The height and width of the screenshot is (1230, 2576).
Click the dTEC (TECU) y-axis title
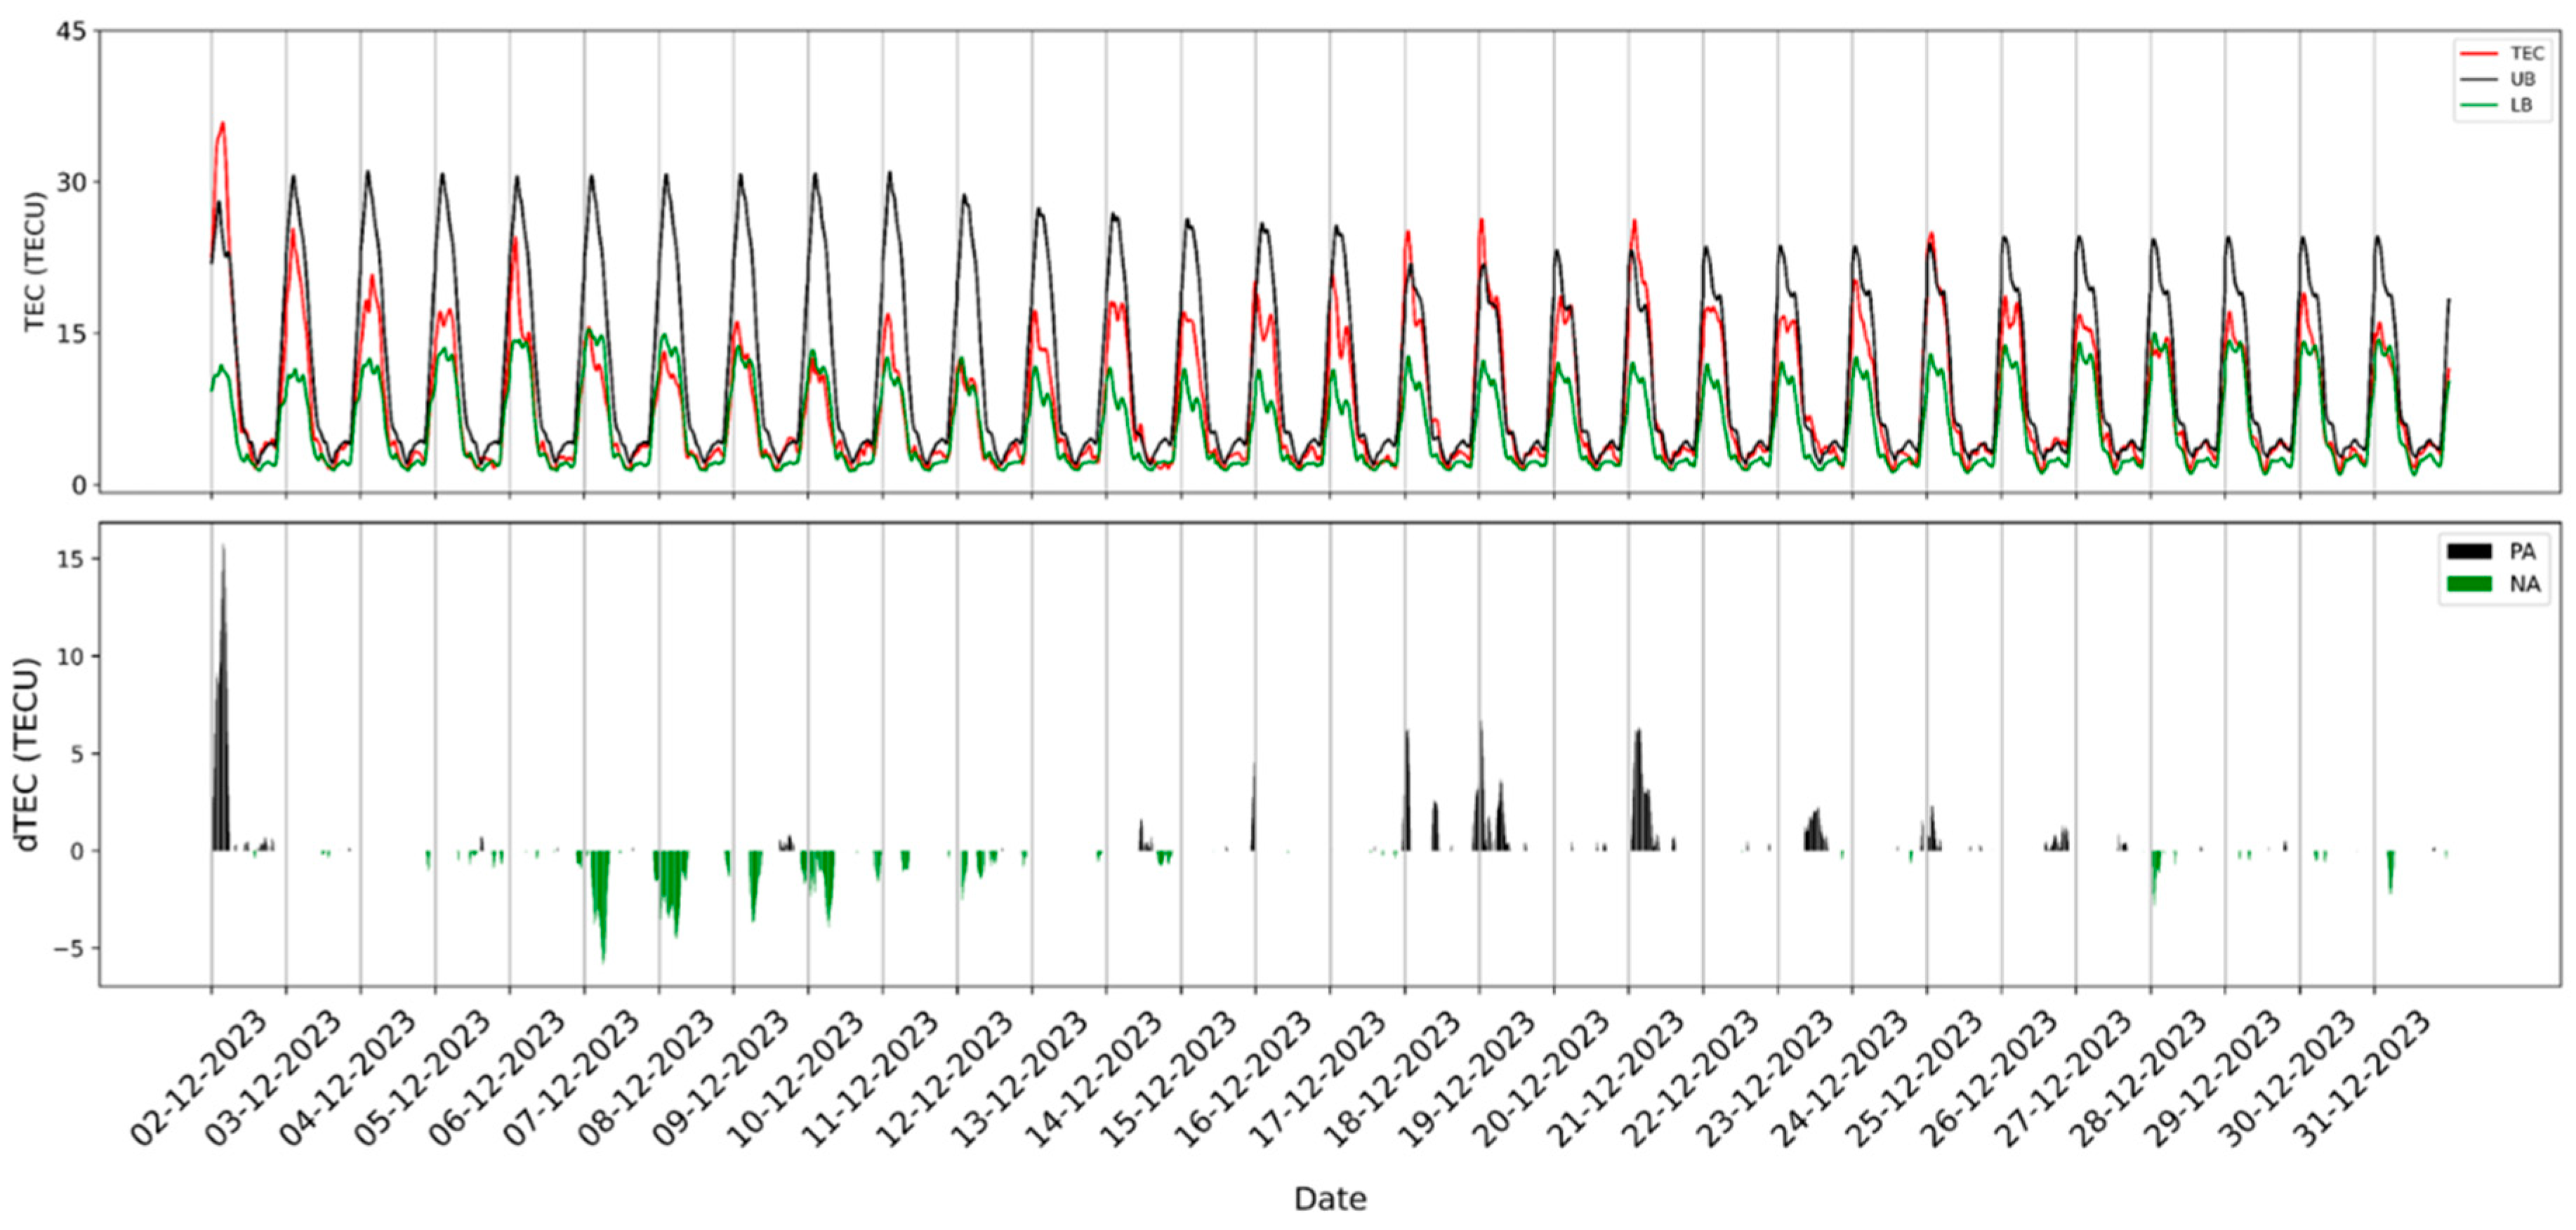(28, 754)
